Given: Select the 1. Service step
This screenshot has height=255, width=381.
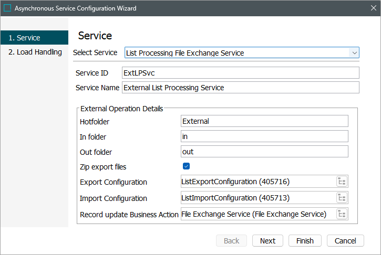Looking at the screenshot, I should click(35, 38).
